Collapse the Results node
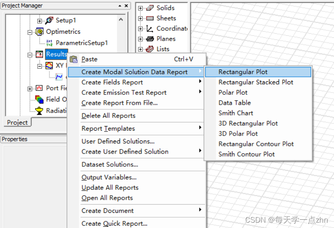Image resolution: width=334 pixels, height=228 pixels. coord(30,55)
